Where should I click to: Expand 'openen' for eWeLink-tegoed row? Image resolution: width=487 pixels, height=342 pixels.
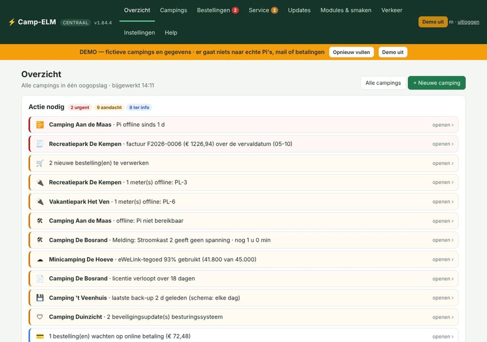tap(443, 259)
